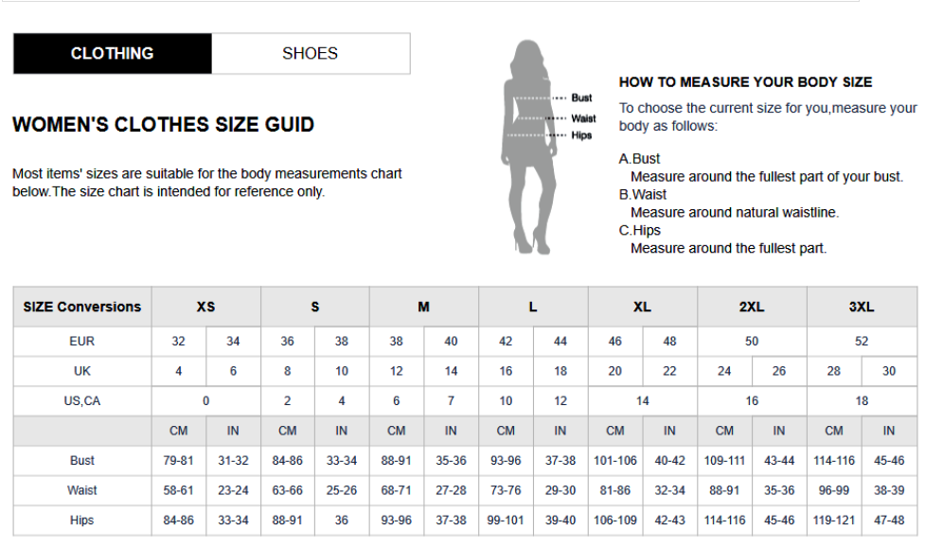Click the XL size column header

coord(643,307)
